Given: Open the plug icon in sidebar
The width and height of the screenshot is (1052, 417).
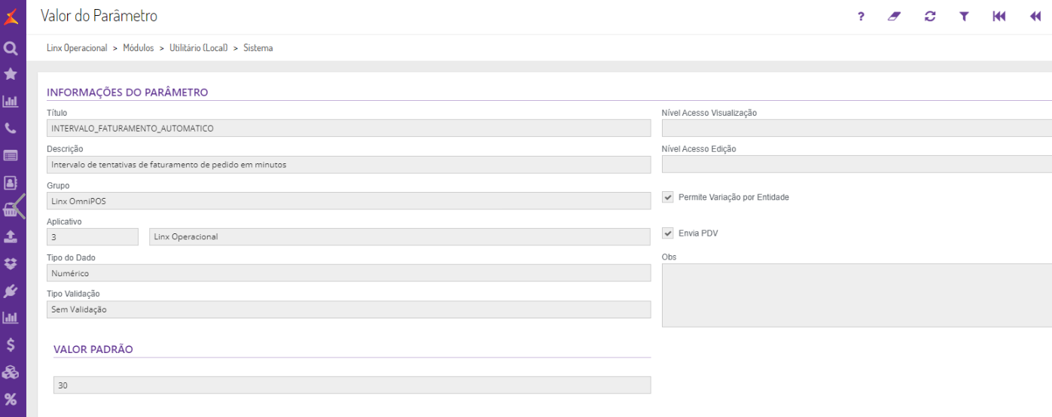Looking at the screenshot, I should pyautogui.click(x=11, y=291).
